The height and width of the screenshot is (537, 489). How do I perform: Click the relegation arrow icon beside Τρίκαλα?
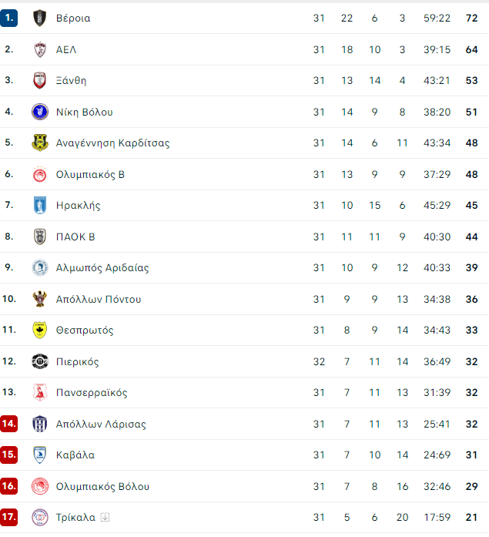[105, 518]
